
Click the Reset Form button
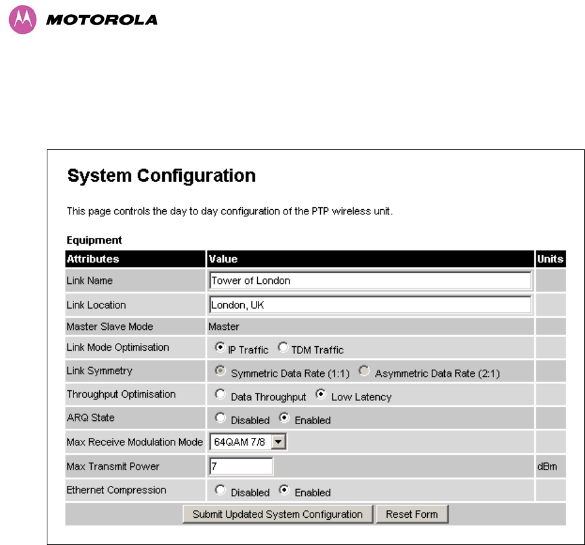coord(412,514)
